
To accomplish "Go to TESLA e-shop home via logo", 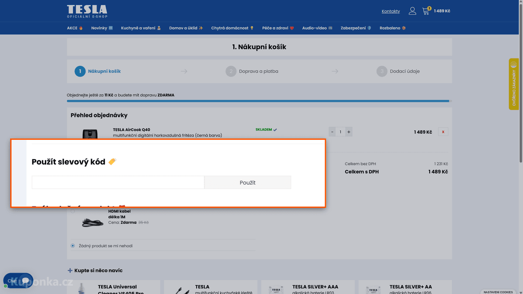I will [x=87, y=11].
